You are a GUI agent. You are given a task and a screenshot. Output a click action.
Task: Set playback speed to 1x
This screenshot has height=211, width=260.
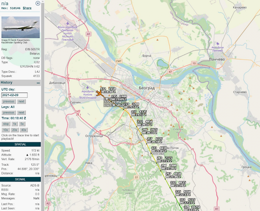click(15, 124)
